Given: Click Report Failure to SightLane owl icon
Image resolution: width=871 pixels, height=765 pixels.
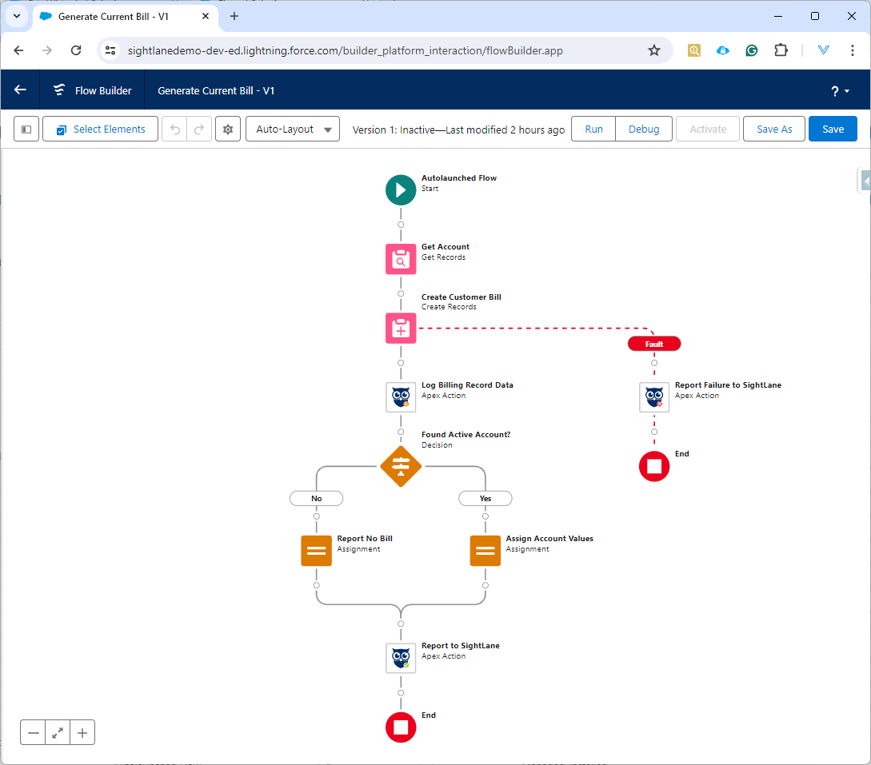Looking at the screenshot, I should point(653,397).
